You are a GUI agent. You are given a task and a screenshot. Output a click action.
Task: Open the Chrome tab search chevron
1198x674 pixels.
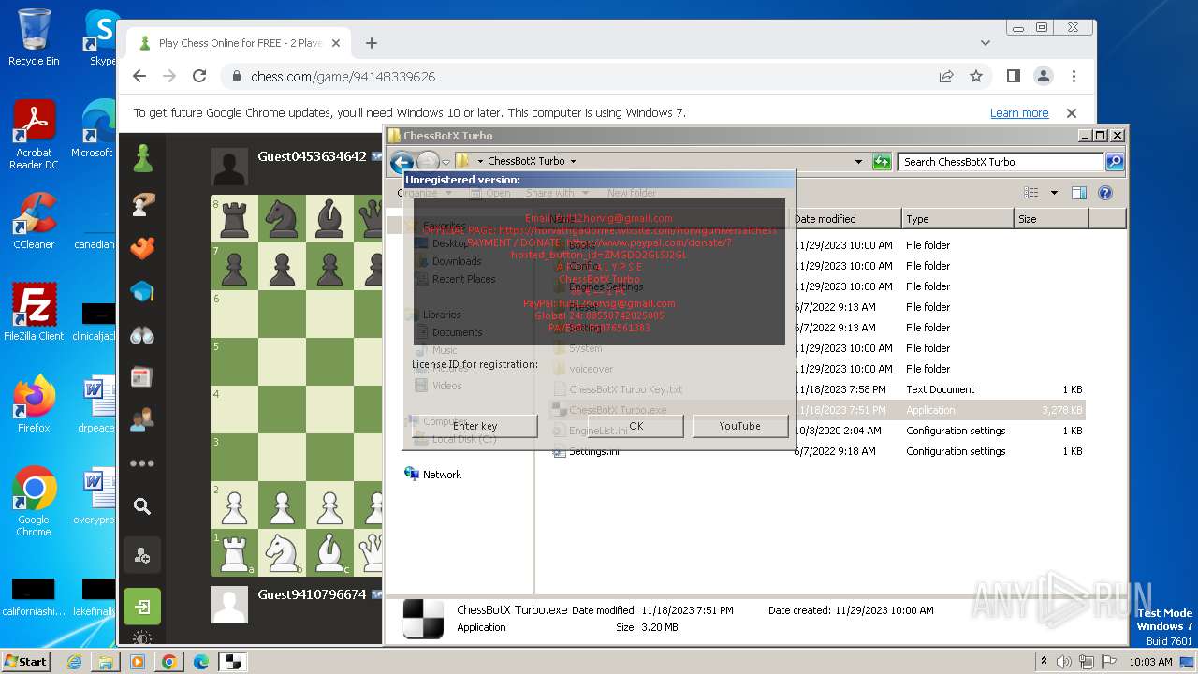pyautogui.click(x=986, y=43)
